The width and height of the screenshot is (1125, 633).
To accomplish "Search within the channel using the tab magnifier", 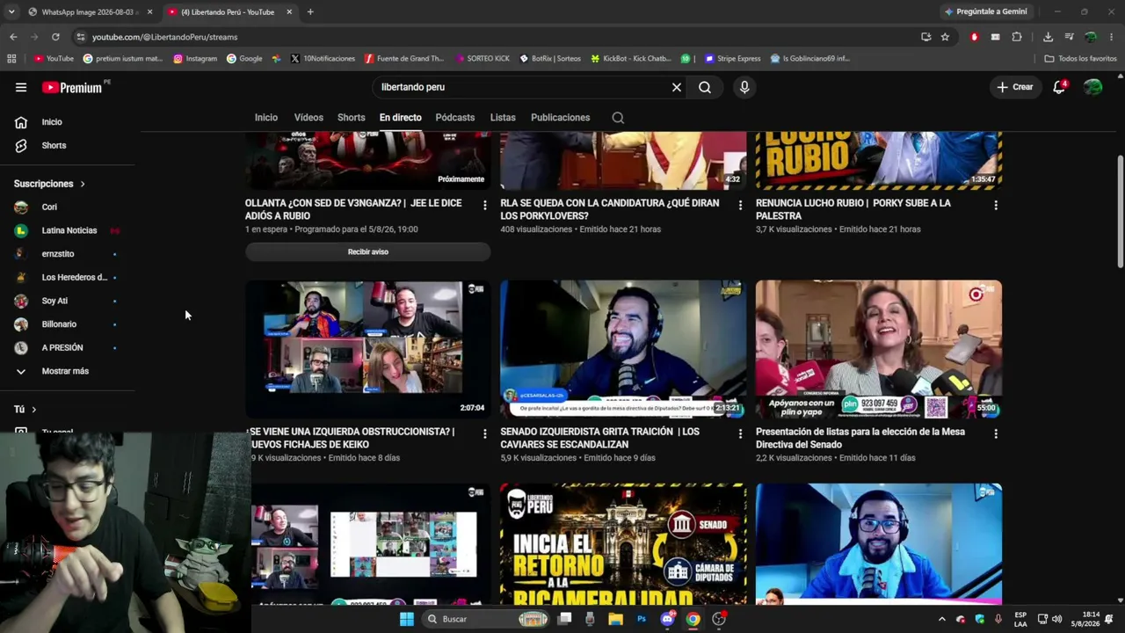I will [x=618, y=118].
